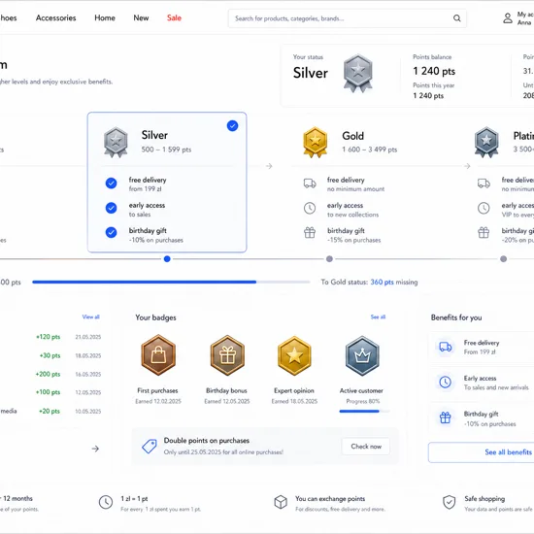Viewport: 534px width, 534px height.
Task: Click the Check now button
Action: point(366,447)
